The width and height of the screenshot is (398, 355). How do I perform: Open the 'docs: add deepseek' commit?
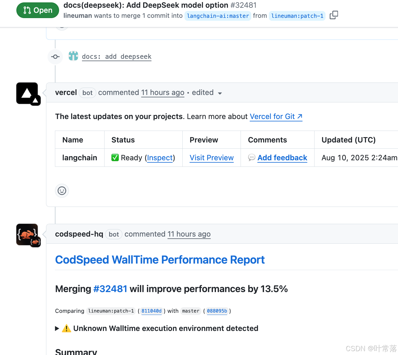117,57
